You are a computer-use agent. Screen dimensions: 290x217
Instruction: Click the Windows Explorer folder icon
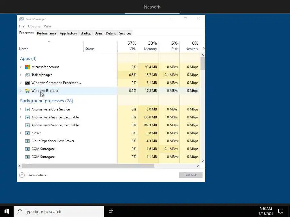[x=27, y=91]
